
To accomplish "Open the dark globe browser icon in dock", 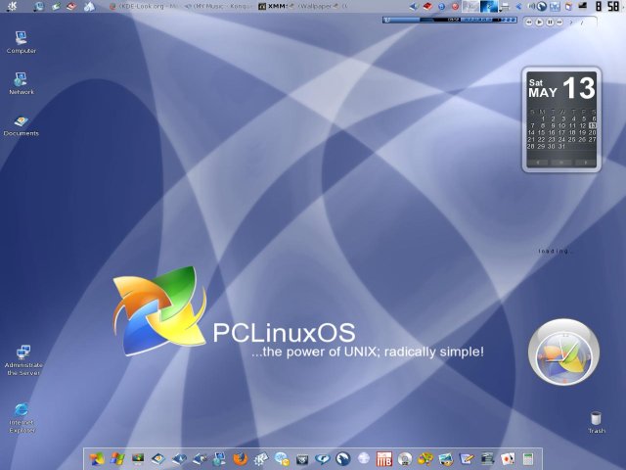I will click(343, 459).
